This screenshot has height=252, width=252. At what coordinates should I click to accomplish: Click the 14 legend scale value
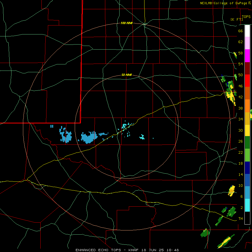click(x=241, y=174)
